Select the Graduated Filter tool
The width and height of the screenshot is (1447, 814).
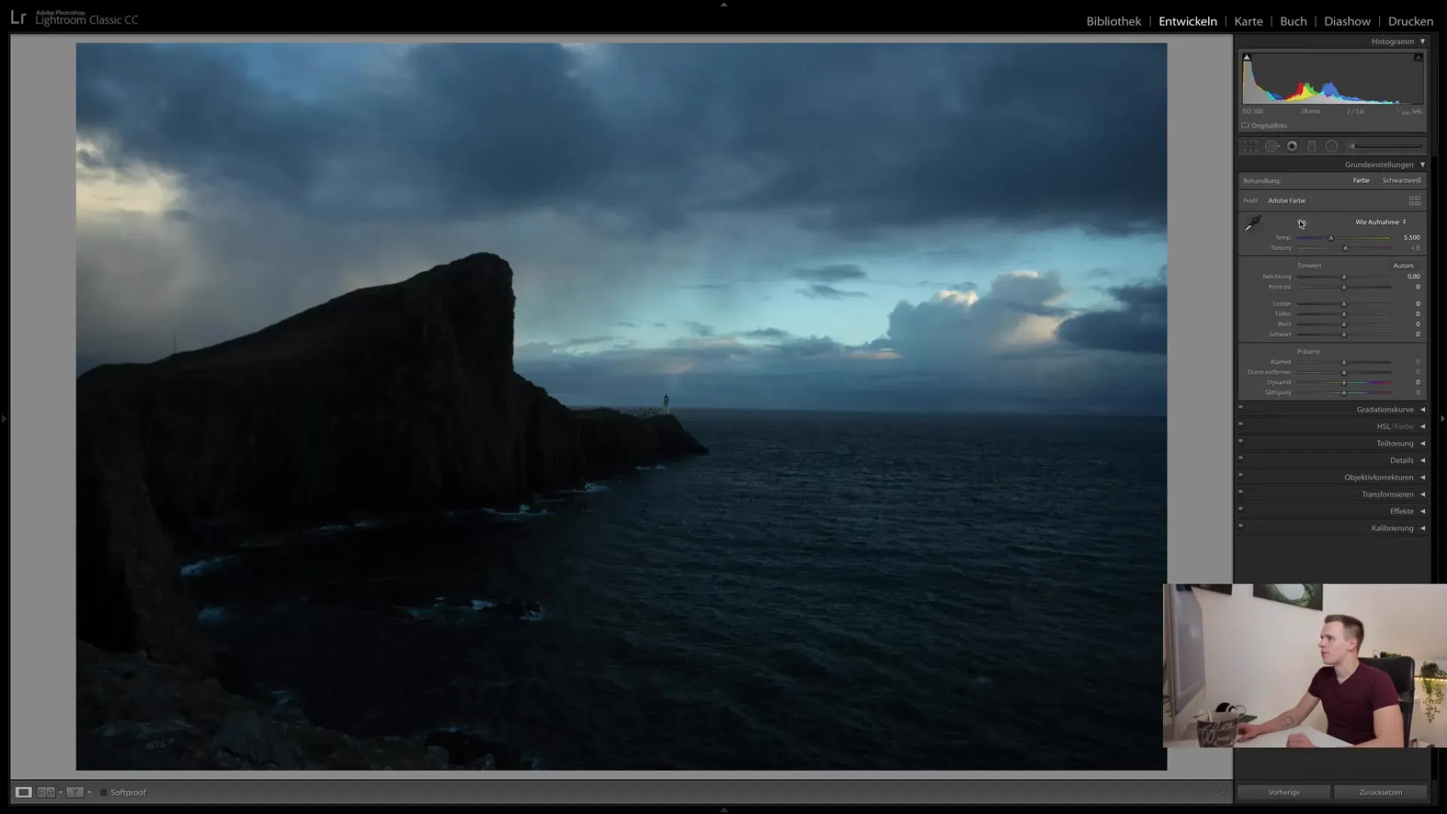pyautogui.click(x=1312, y=146)
